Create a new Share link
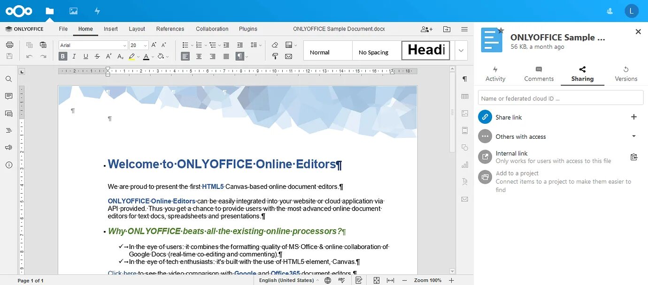The height and width of the screenshot is (285, 648). tap(634, 117)
